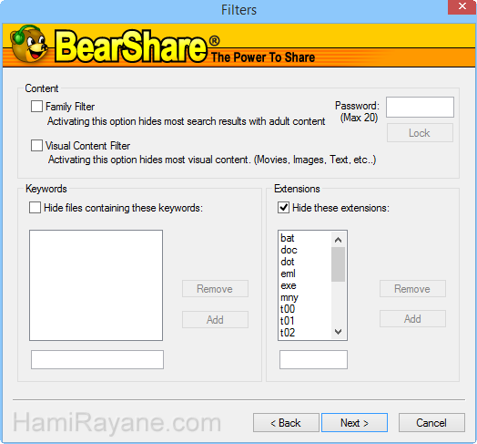Click the extension entry text field

[313, 359]
